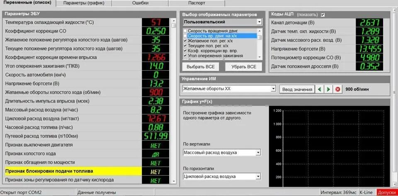This screenshot has height=196, width=398.
Task: Click the coolant temperature value 57
Action: pyautogui.click(x=155, y=22)
